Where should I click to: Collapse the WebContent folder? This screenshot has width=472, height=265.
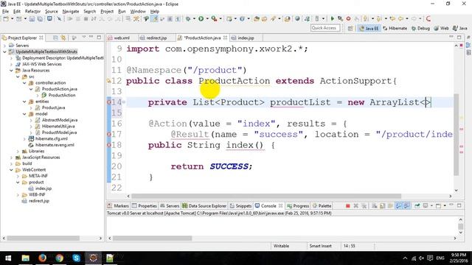pos(11,170)
